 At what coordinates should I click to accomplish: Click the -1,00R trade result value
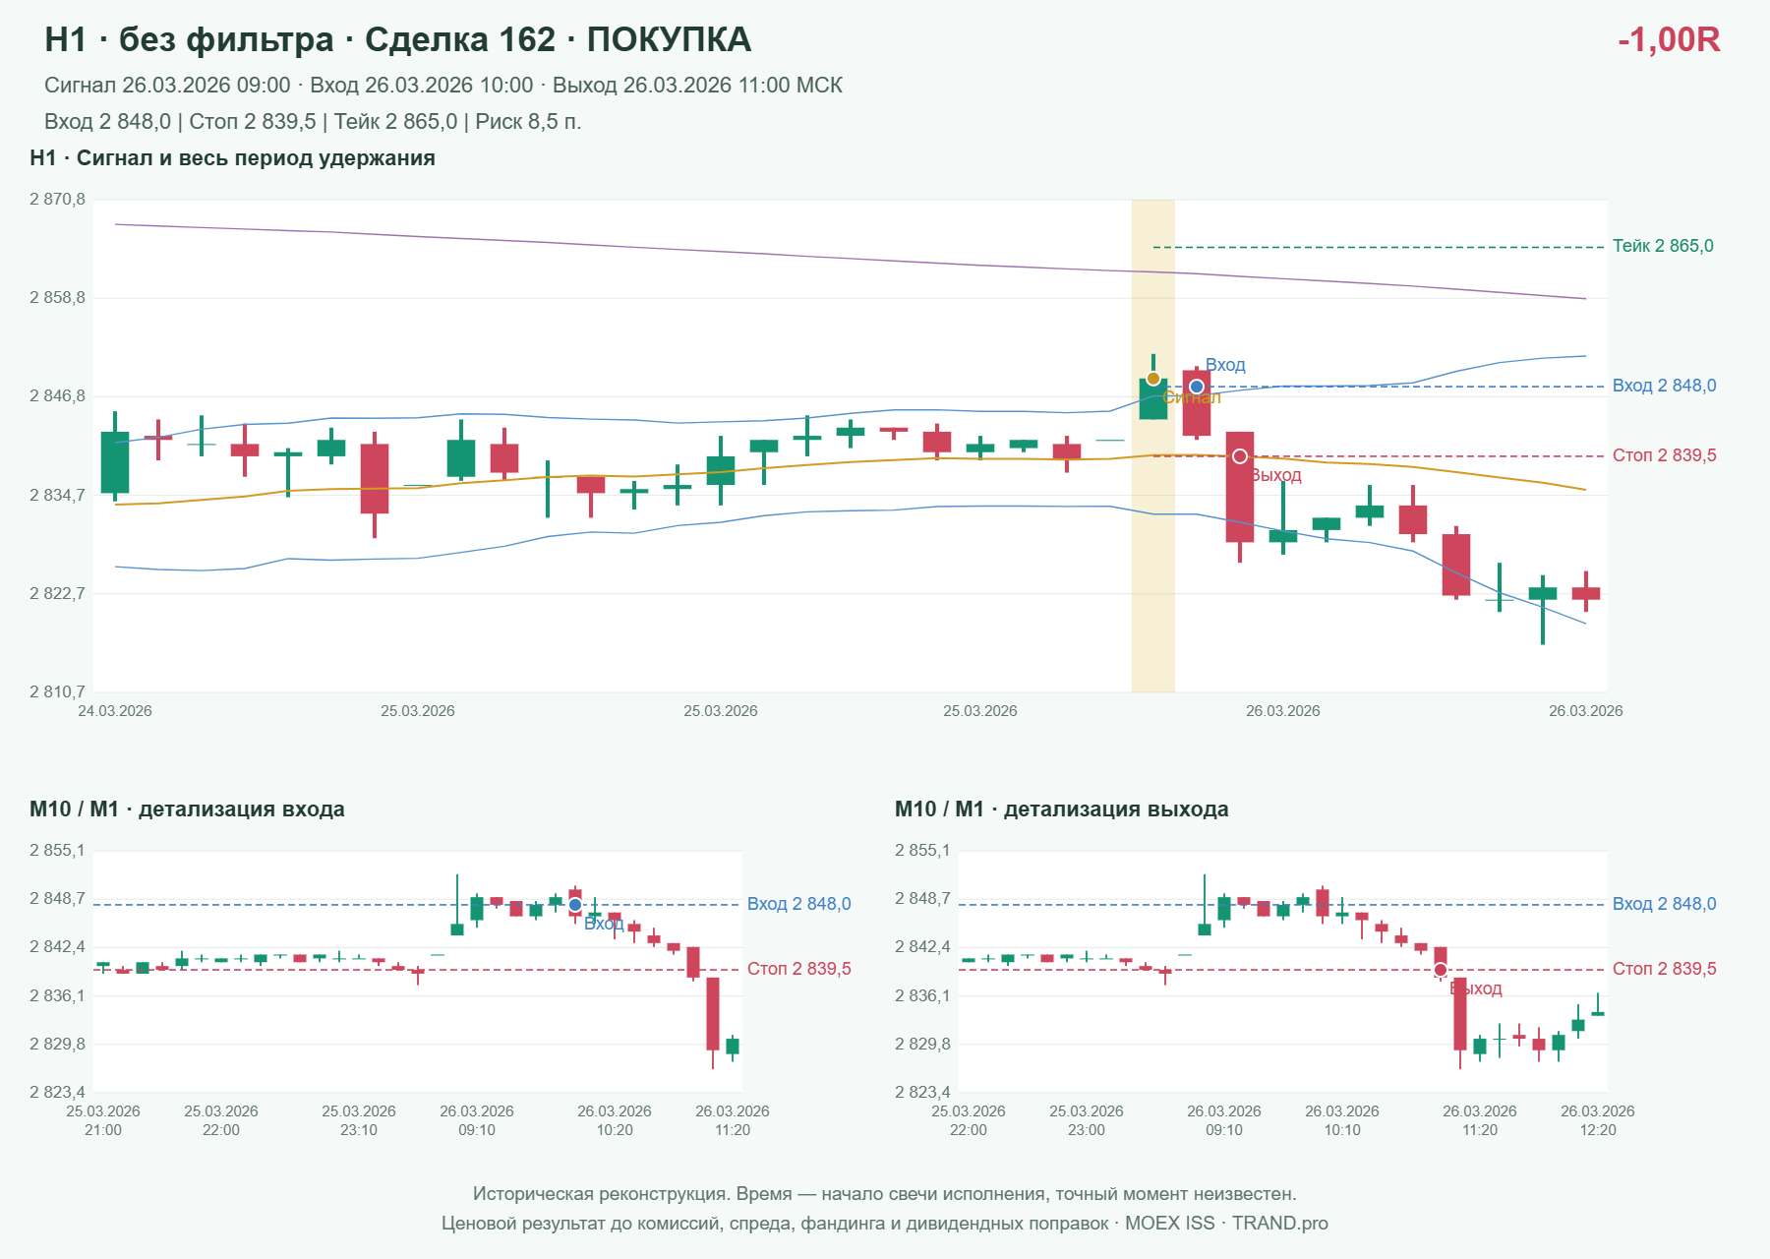1669,39
